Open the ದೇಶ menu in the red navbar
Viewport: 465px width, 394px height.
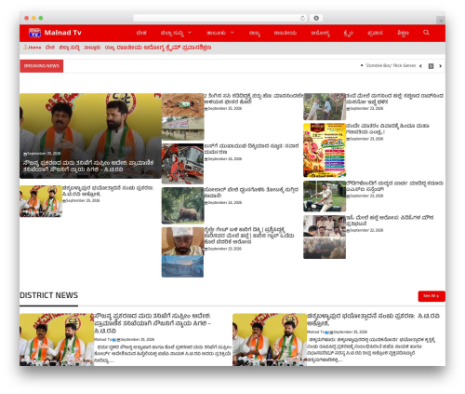coord(141,33)
